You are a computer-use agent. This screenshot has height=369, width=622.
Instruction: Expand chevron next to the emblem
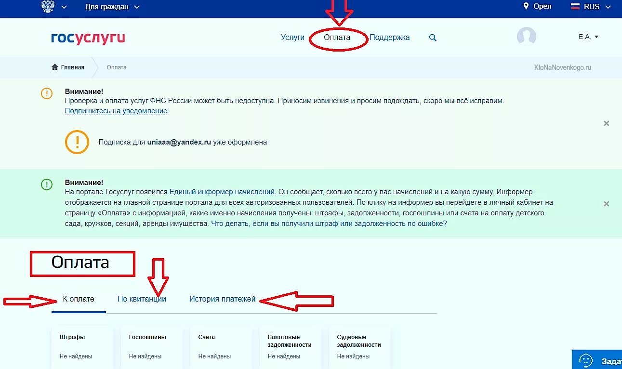[64, 7]
